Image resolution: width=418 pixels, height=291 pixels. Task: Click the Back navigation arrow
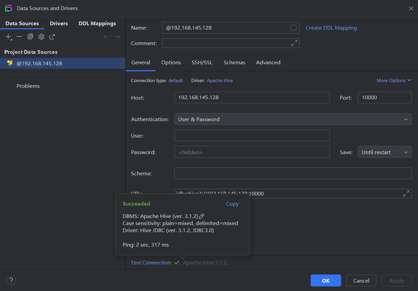pos(106,36)
